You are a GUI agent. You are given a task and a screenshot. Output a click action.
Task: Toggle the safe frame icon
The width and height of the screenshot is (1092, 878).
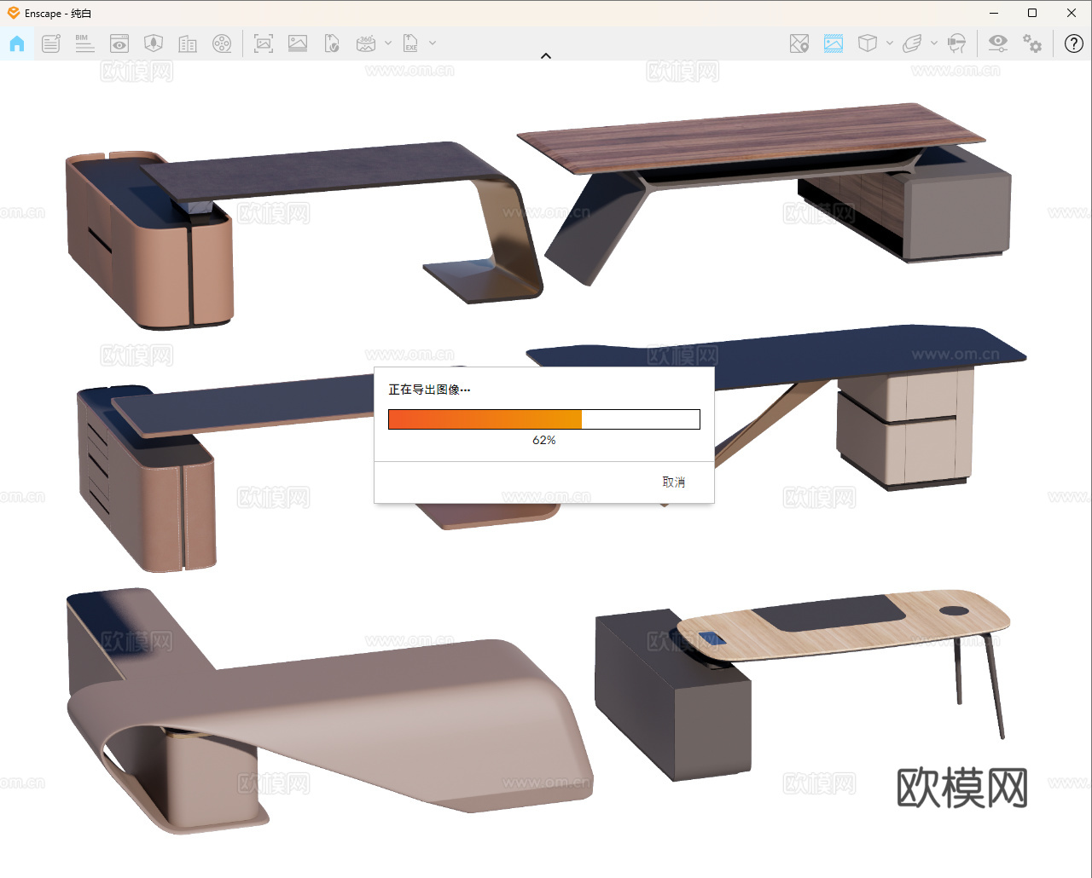[x=834, y=43]
